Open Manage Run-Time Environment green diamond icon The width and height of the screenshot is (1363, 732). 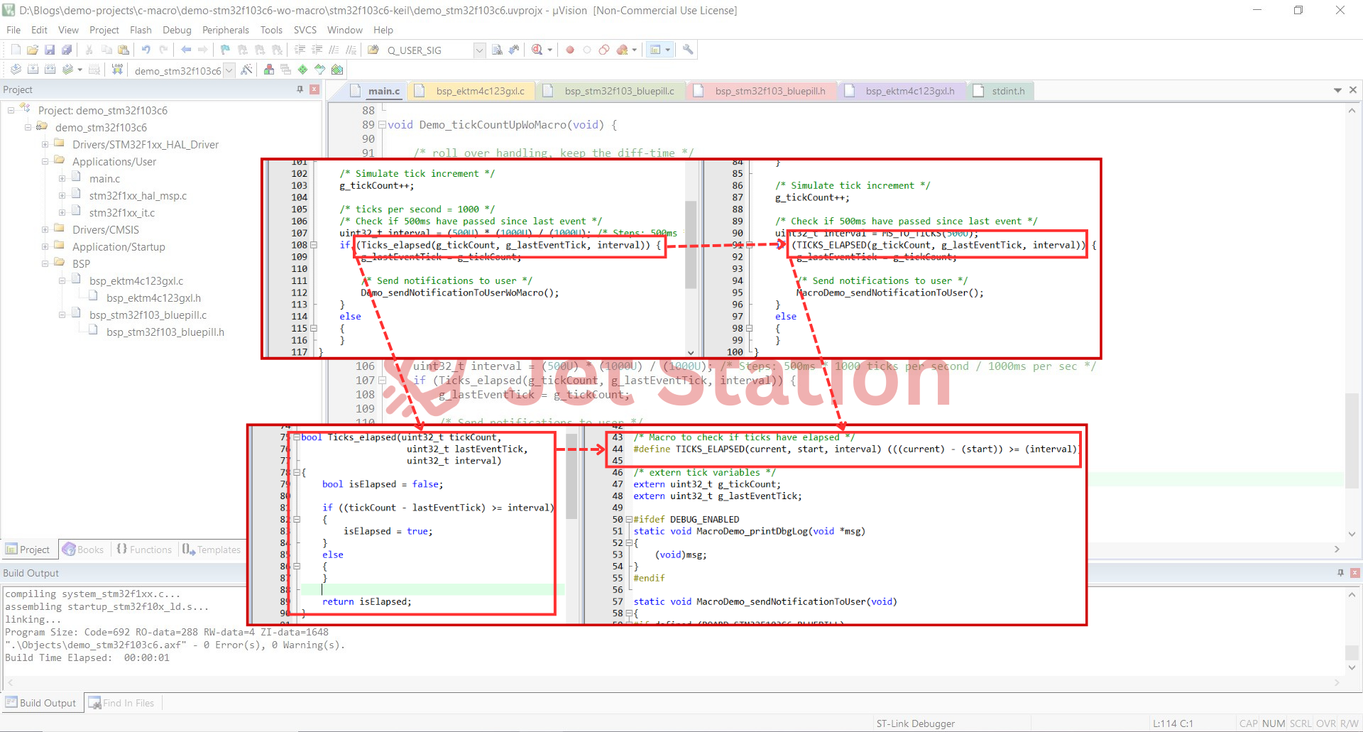[303, 70]
